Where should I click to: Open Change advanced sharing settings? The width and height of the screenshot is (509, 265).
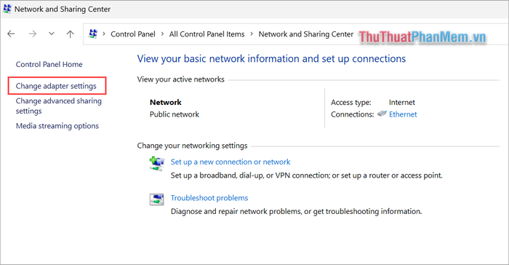59,106
